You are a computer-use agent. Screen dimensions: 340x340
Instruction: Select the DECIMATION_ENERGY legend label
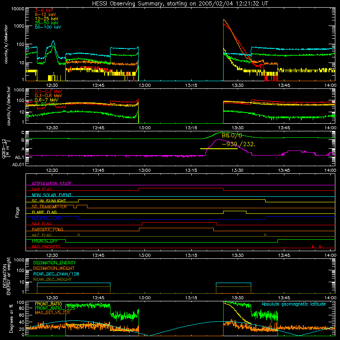coord(54,263)
